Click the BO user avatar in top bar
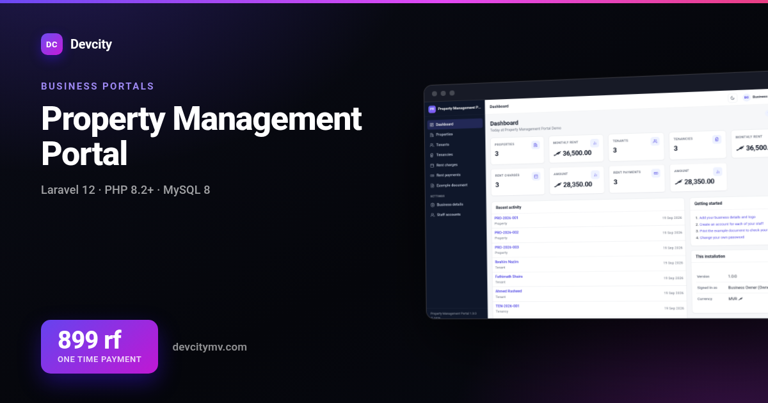 click(746, 97)
